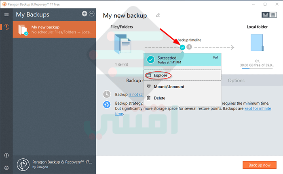This screenshot has width=283, height=174.
Task: Click the Paragon app icon in title bar
Action: click(4, 4)
